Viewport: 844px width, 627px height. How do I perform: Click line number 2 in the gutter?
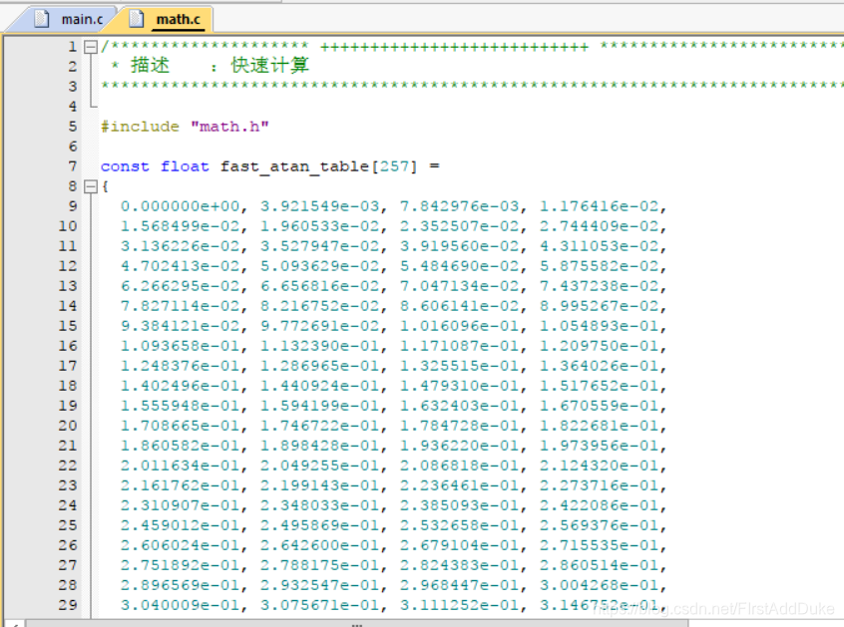(x=73, y=67)
